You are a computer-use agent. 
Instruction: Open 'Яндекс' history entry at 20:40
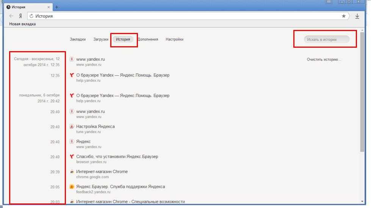(83, 141)
